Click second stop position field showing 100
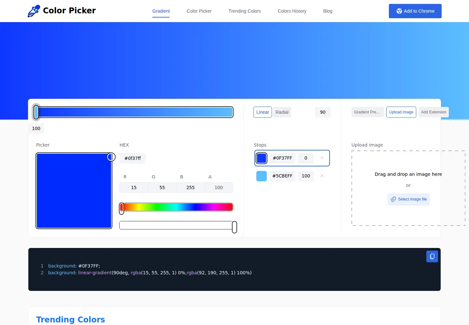 (x=306, y=176)
